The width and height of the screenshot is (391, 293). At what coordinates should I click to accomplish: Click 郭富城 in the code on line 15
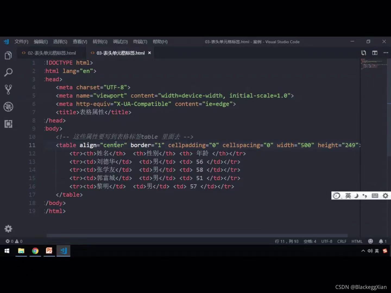coord(106,178)
